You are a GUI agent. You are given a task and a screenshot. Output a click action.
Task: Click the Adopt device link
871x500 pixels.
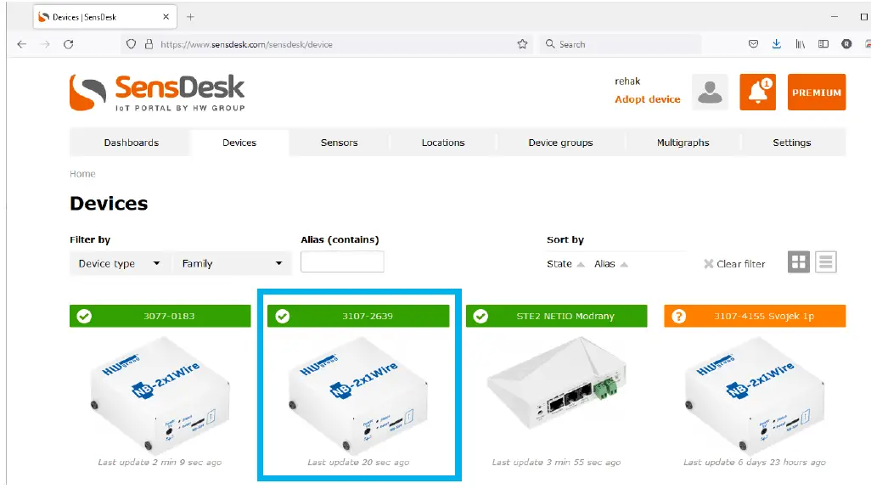tap(647, 98)
